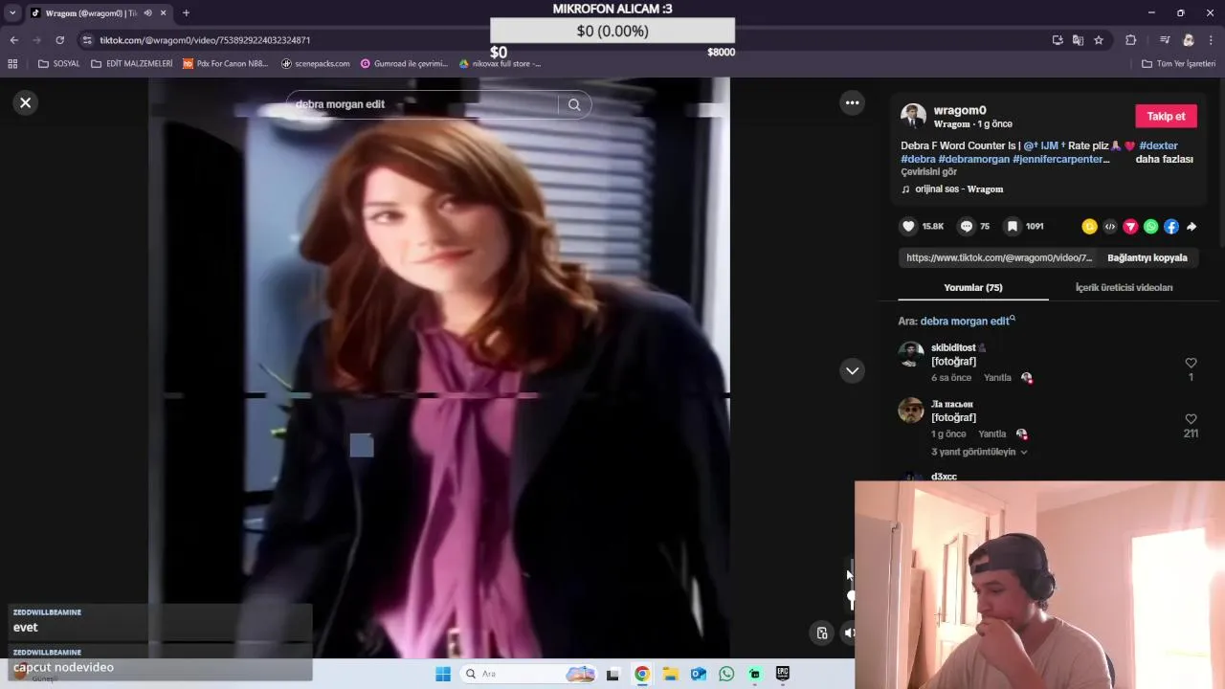Save video with bookmark icon
The height and width of the screenshot is (689, 1225).
(x=1012, y=226)
